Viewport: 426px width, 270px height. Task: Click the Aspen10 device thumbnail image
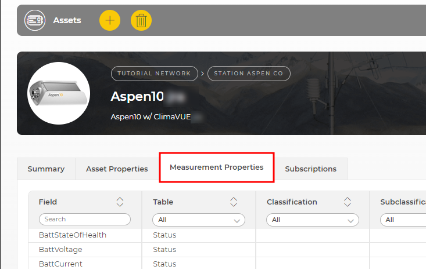point(59,93)
